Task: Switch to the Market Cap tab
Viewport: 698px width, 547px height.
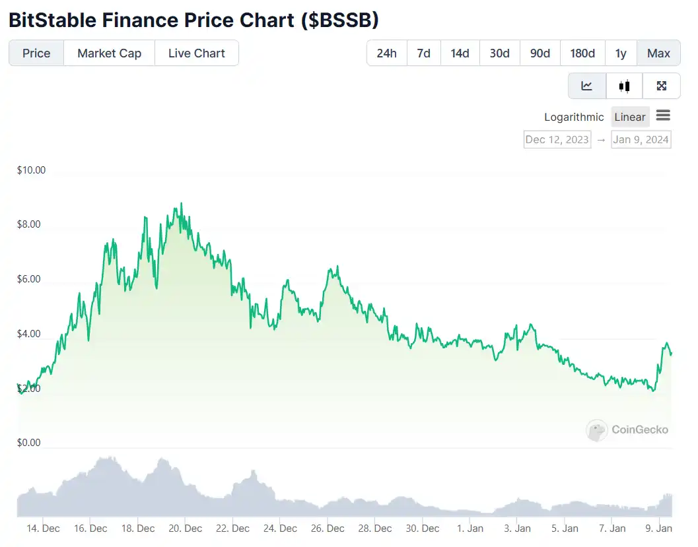Action: (109, 53)
